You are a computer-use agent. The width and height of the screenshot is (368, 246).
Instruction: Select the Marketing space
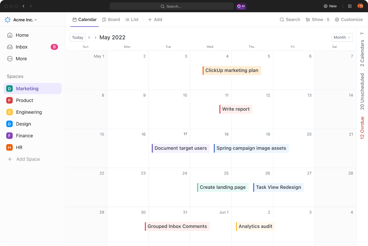point(33,89)
